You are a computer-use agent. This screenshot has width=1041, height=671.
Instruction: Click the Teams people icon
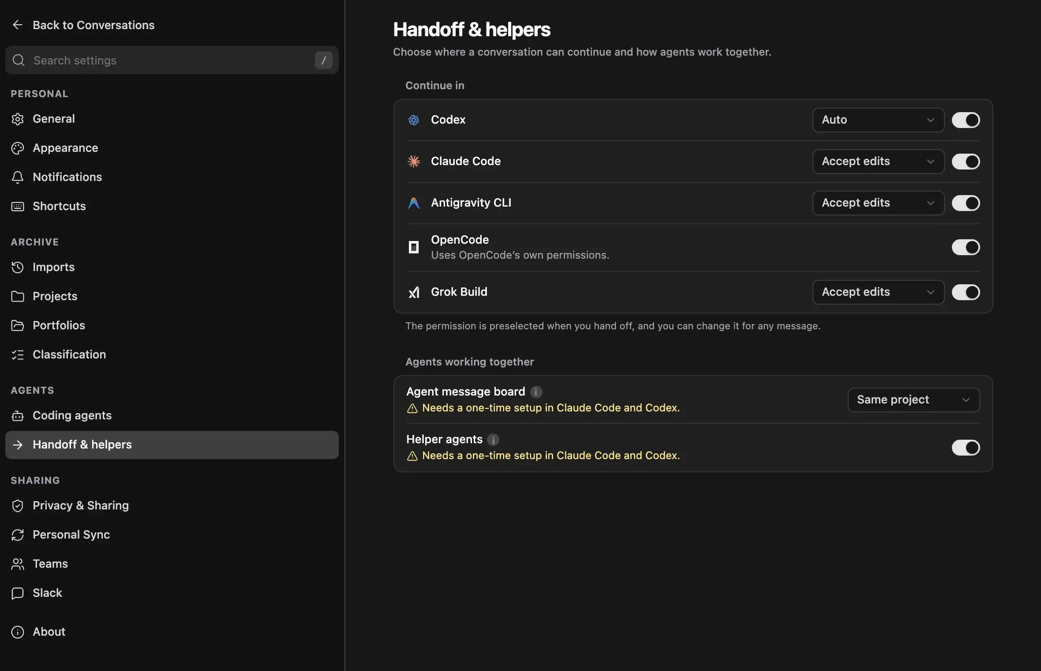coord(17,564)
